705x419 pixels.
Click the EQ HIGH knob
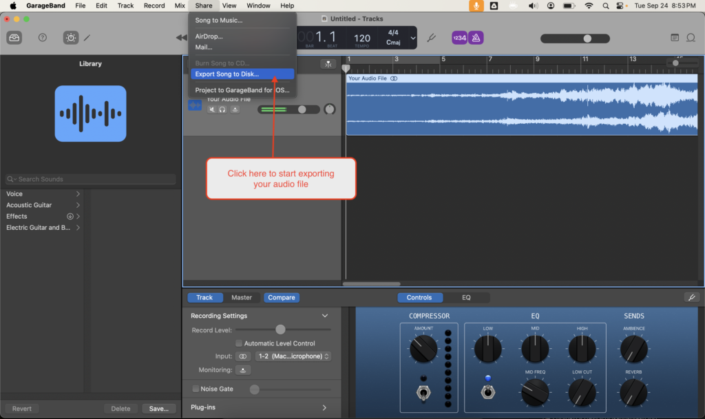point(582,349)
